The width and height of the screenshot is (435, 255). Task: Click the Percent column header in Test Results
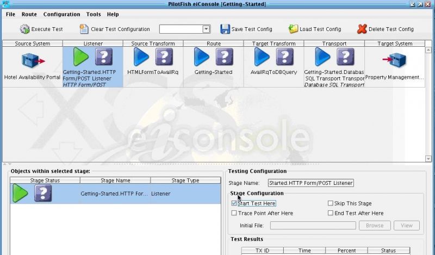point(346,251)
